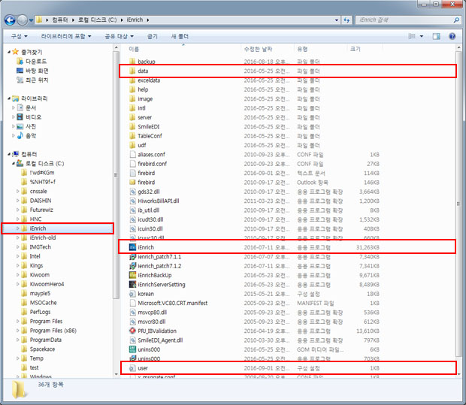Collapse the 로컬 디스크 (C:) tree node
Screen dimensions: 466x405
(x=17, y=163)
